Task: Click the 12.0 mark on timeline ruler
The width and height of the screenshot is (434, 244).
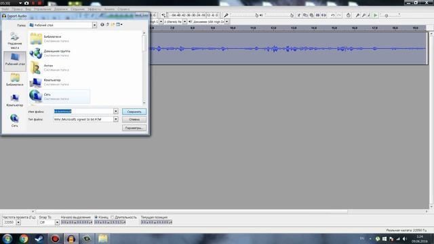Action: [x=273, y=28]
